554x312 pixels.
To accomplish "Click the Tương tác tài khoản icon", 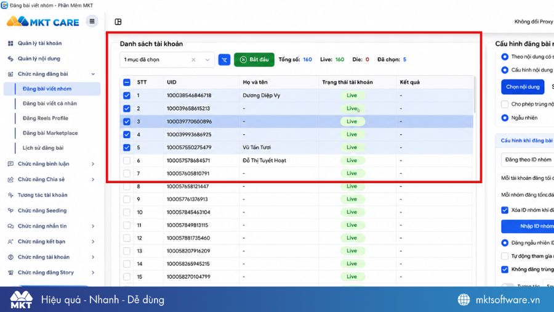I will pyautogui.click(x=10, y=195).
